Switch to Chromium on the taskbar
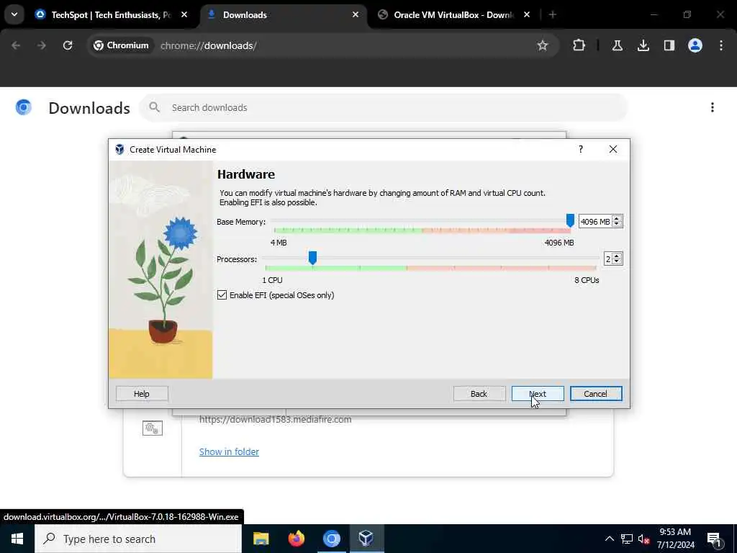737x553 pixels. coord(331,539)
